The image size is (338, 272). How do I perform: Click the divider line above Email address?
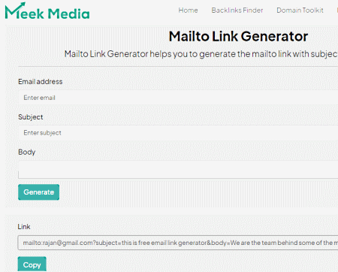(x=178, y=67)
